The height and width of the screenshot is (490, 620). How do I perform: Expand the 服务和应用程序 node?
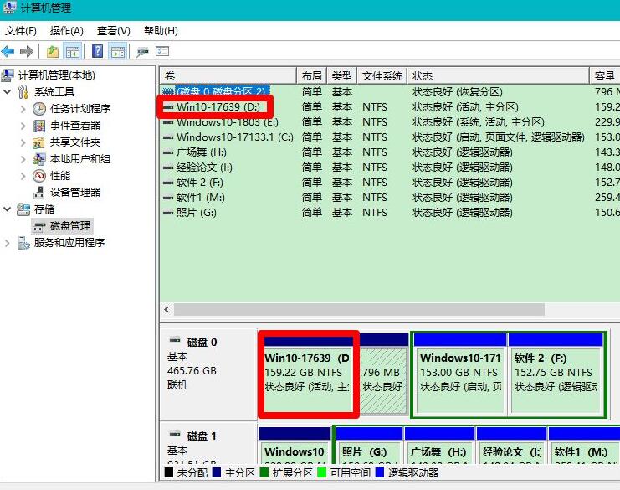[8, 243]
